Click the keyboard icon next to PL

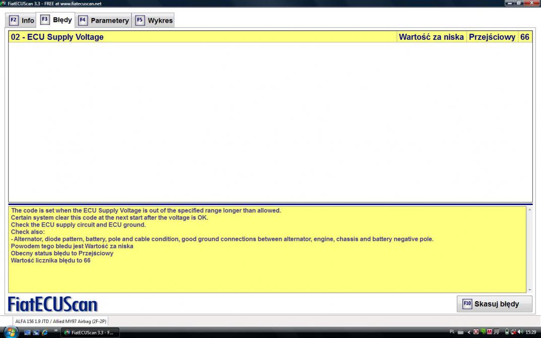(460, 332)
